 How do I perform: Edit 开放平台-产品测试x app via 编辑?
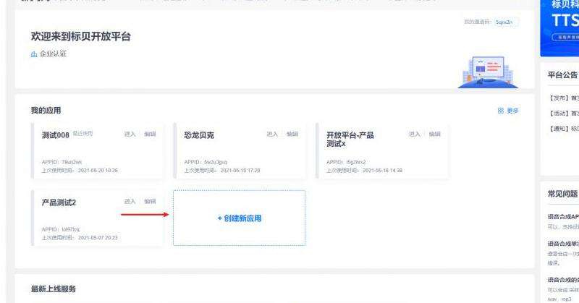click(x=435, y=134)
